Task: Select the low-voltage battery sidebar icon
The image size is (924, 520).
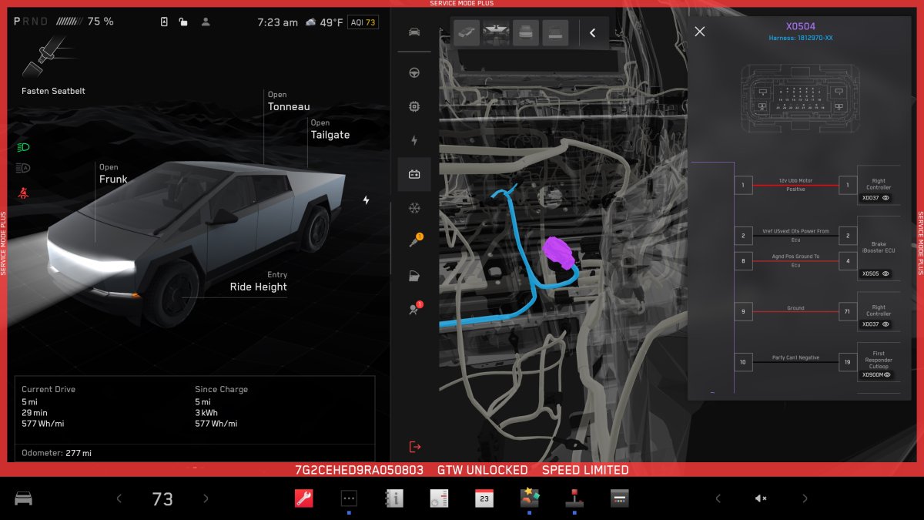Action: coord(414,175)
